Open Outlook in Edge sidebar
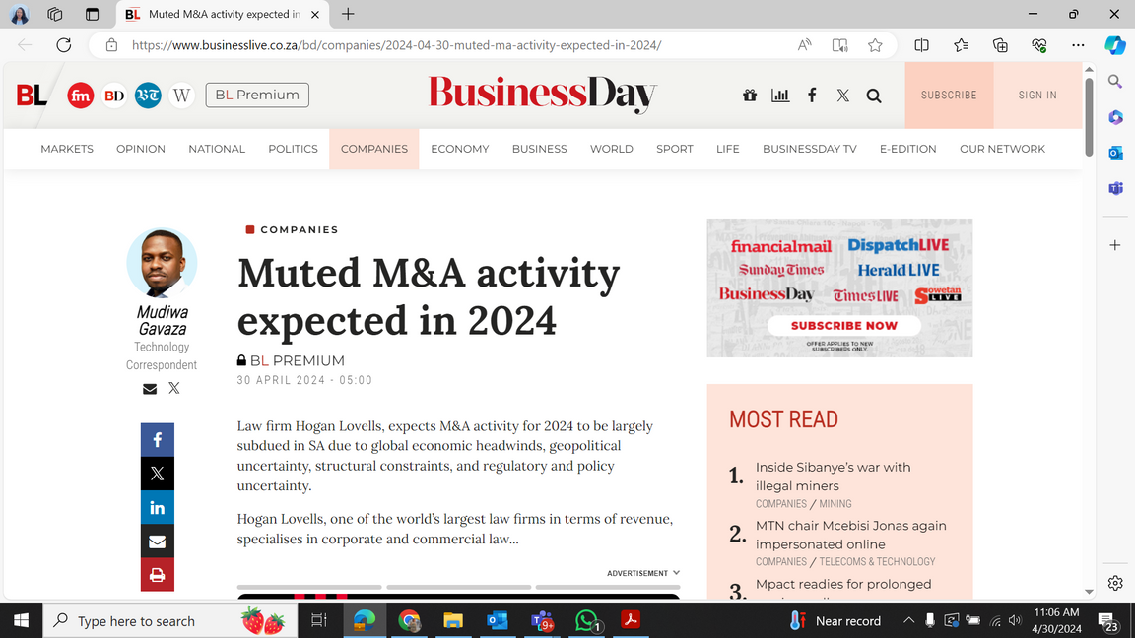Viewport: 1135px width, 638px height. pos(1115,153)
